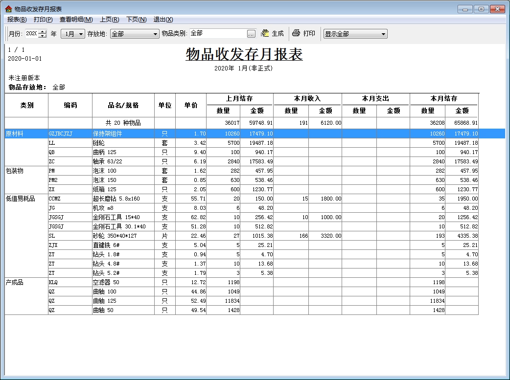510x380 pixels.
Task: Decrease the year with the down spinner arrow
Action: pos(43,36)
